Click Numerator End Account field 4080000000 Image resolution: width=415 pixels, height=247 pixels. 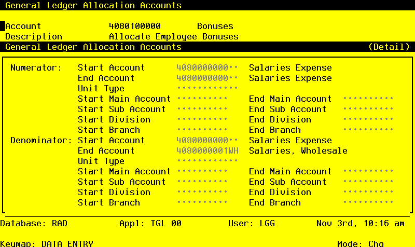[x=207, y=78]
